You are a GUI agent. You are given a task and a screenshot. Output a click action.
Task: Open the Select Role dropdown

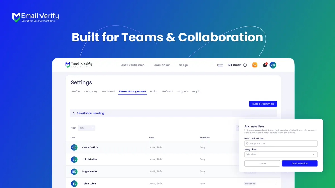[x=281, y=154]
